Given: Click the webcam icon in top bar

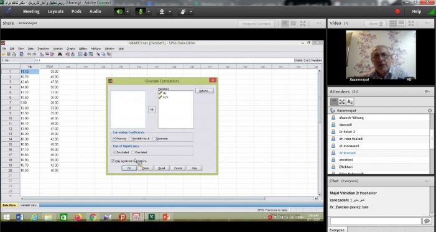Looking at the screenshot, I should pyautogui.click(x=162, y=11).
